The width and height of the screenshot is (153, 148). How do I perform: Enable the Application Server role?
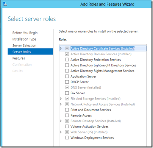[x=67, y=76]
